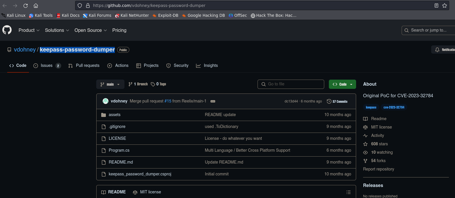Image resolution: width=455 pixels, height=198 pixels.
Task: Open the README outline list icon
Action: click(x=348, y=192)
